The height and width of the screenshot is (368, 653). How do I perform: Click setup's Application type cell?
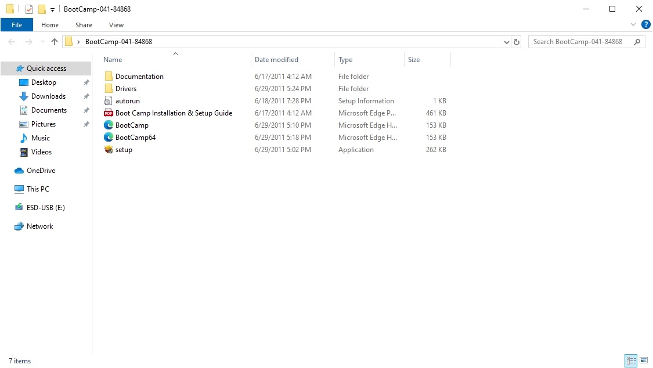click(x=356, y=149)
